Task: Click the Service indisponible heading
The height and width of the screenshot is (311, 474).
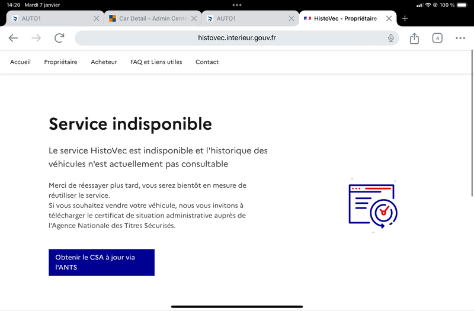Action: [130, 124]
